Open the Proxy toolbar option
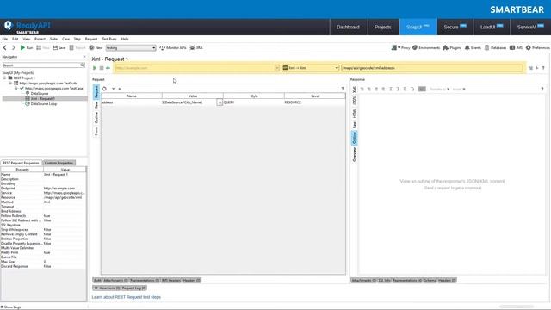Viewport: 551px width, 310px height. [400, 48]
